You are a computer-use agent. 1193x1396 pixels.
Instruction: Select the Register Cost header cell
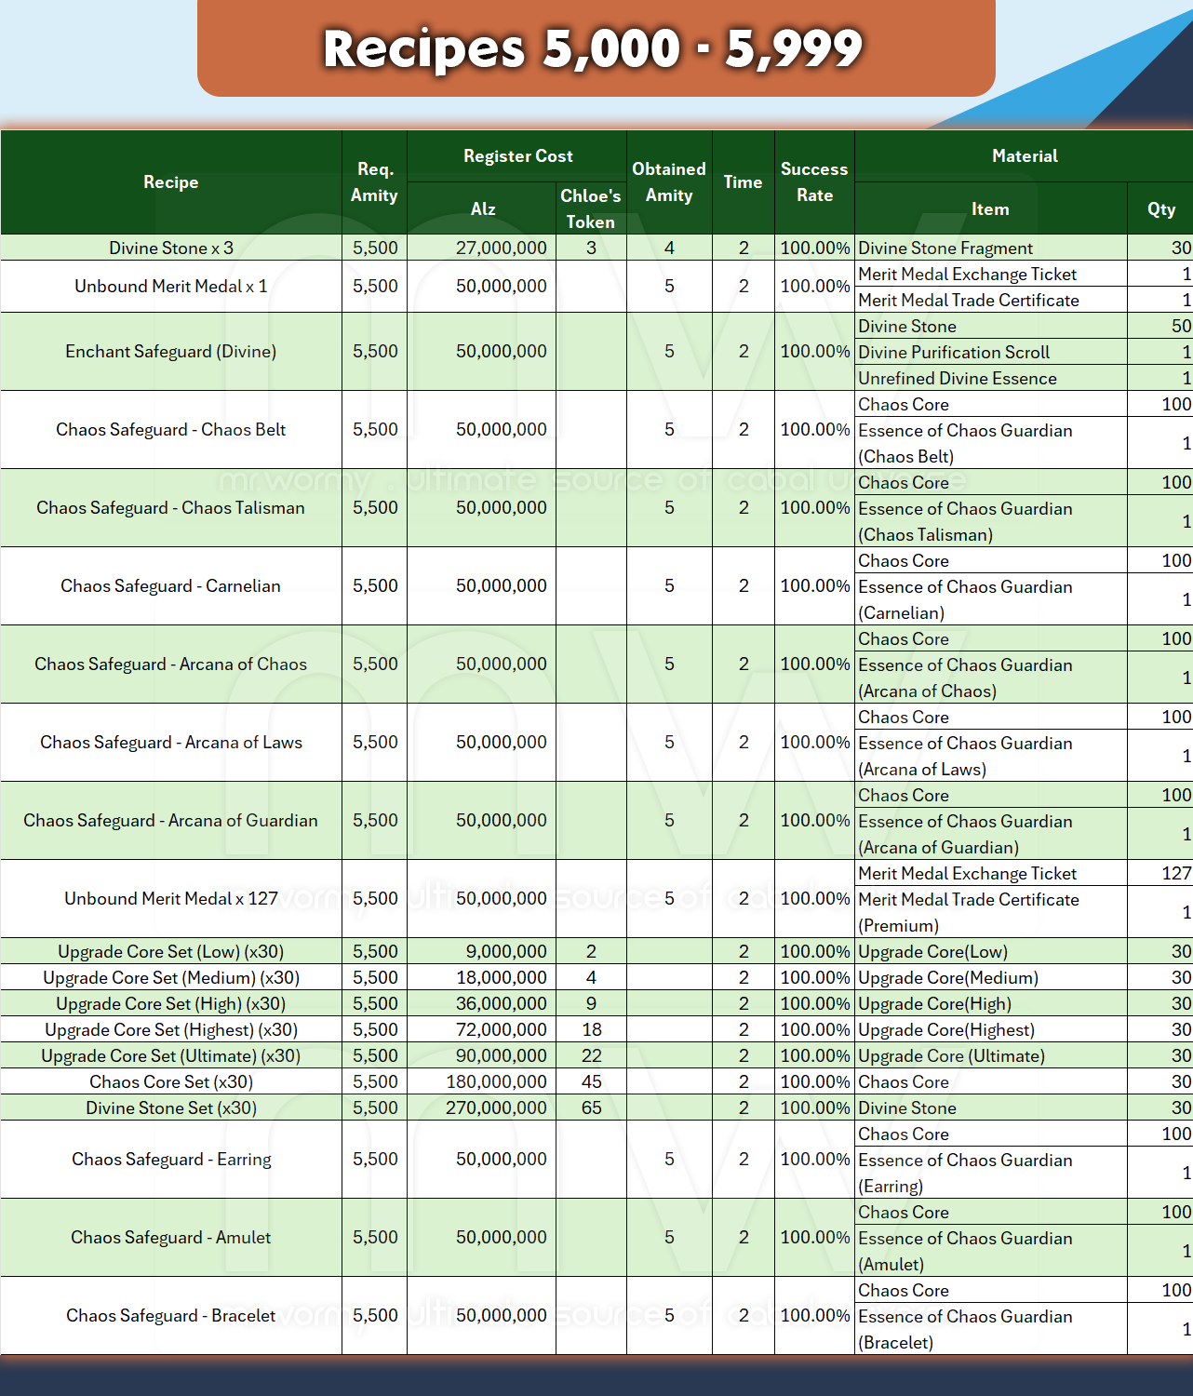tap(517, 156)
